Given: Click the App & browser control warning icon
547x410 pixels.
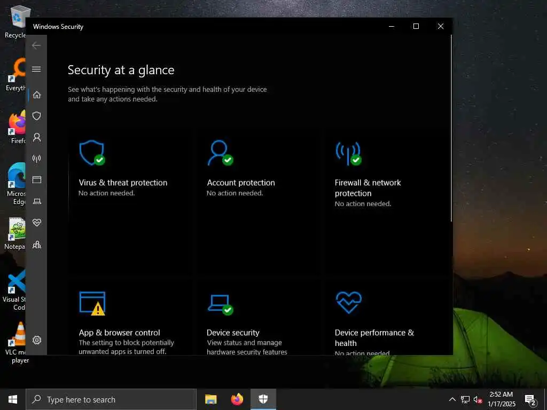Looking at the screenshot, I should tap(92, 303).
